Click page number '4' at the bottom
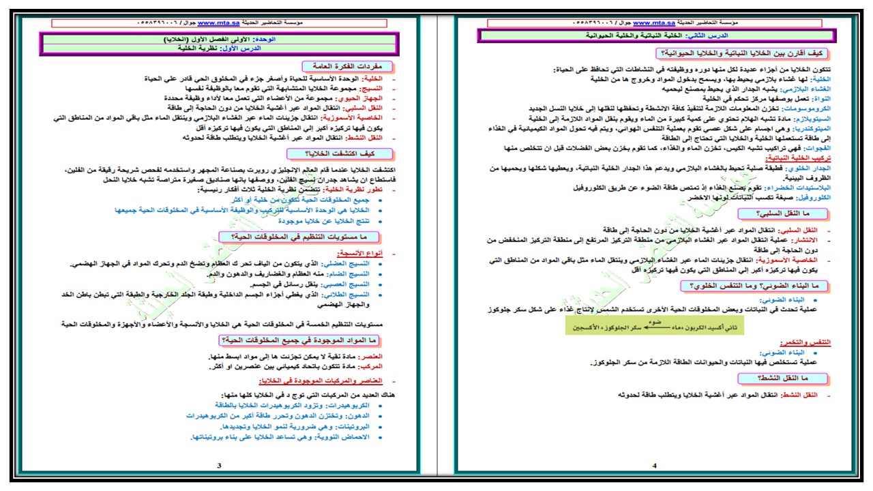This screenshot has width=873, height=491. (x=654, y=466)
